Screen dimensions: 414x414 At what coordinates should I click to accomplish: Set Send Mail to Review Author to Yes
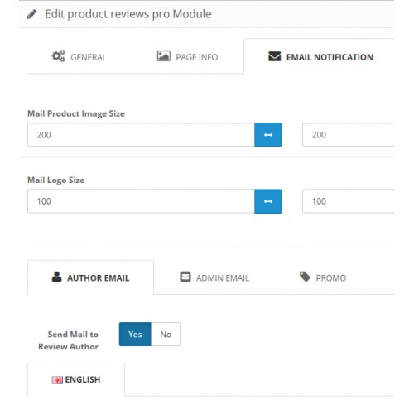(135, 334)
